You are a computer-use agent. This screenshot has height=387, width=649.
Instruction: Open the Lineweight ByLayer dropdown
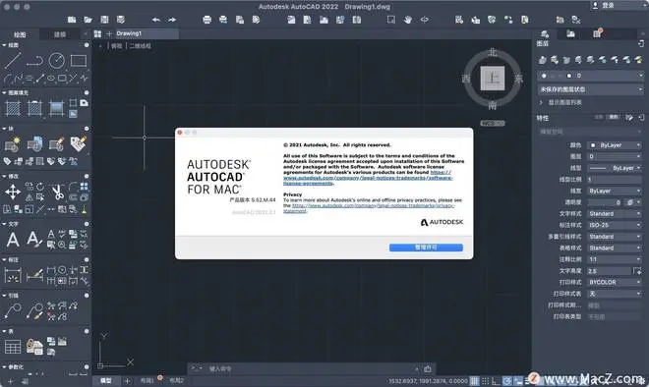[x=615, y=191]
